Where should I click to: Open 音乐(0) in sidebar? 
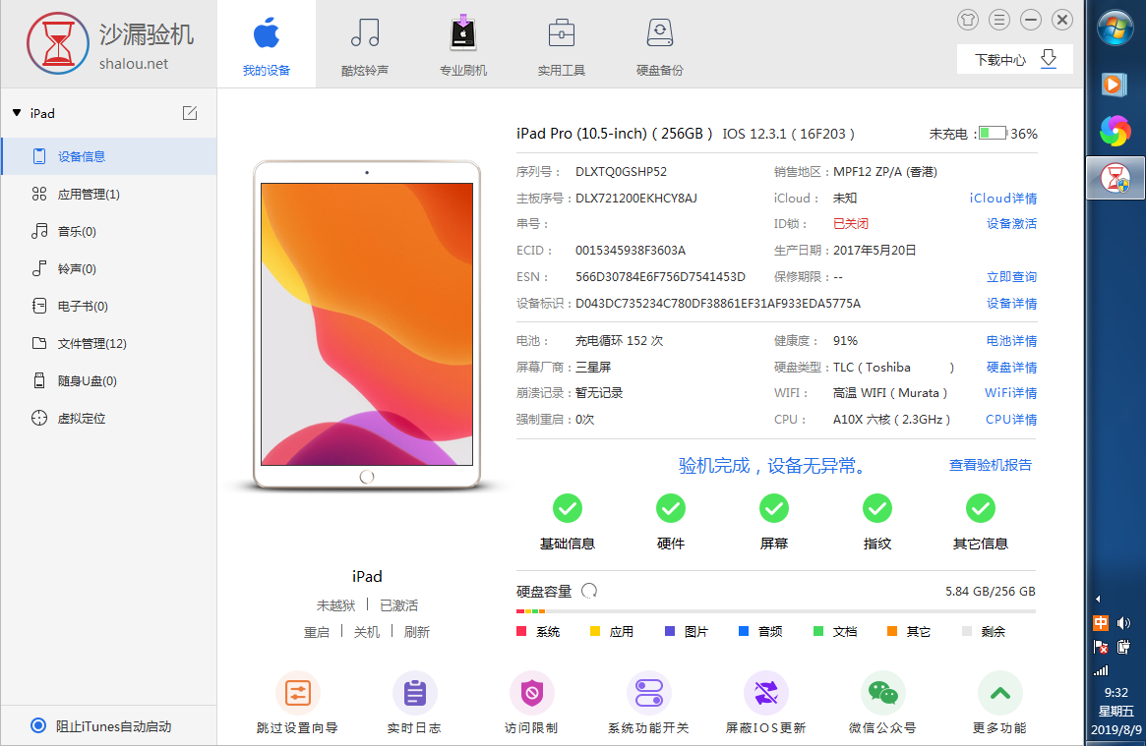109,231
